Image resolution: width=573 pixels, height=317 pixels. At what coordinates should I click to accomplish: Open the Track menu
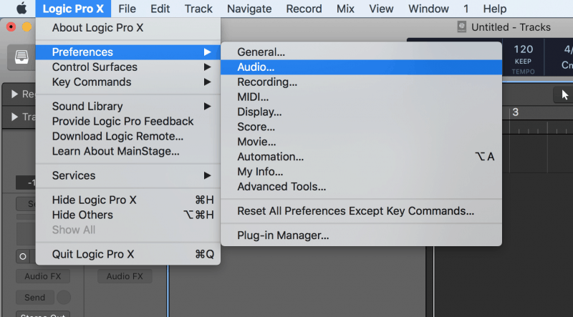(x=198, y=9)
